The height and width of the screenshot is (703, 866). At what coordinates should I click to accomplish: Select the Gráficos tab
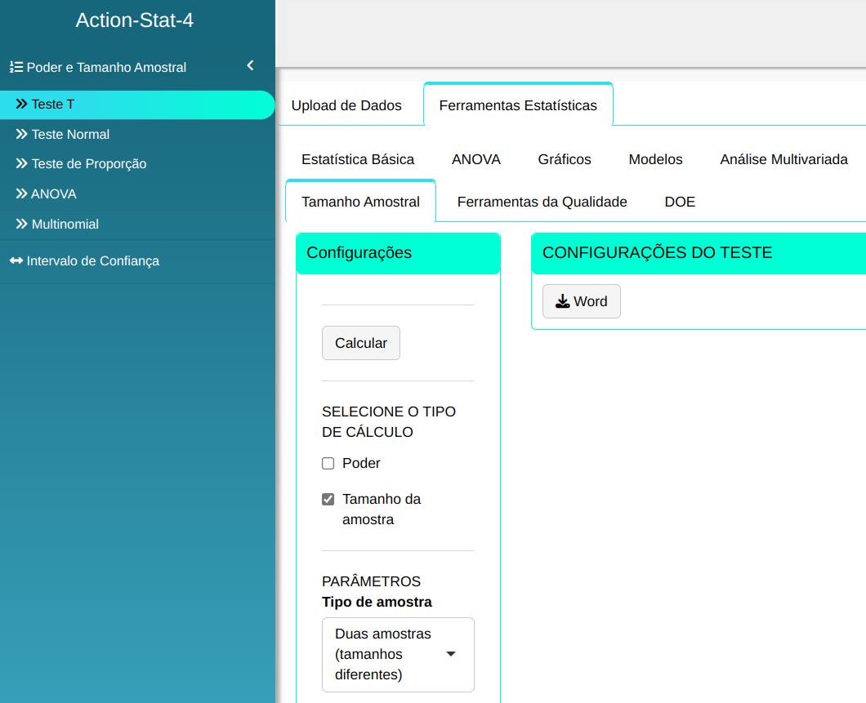coord(565,159)
